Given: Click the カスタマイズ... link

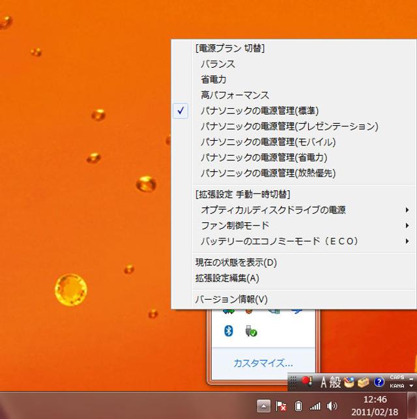Looking at the screenshot, I should (263, 363).
